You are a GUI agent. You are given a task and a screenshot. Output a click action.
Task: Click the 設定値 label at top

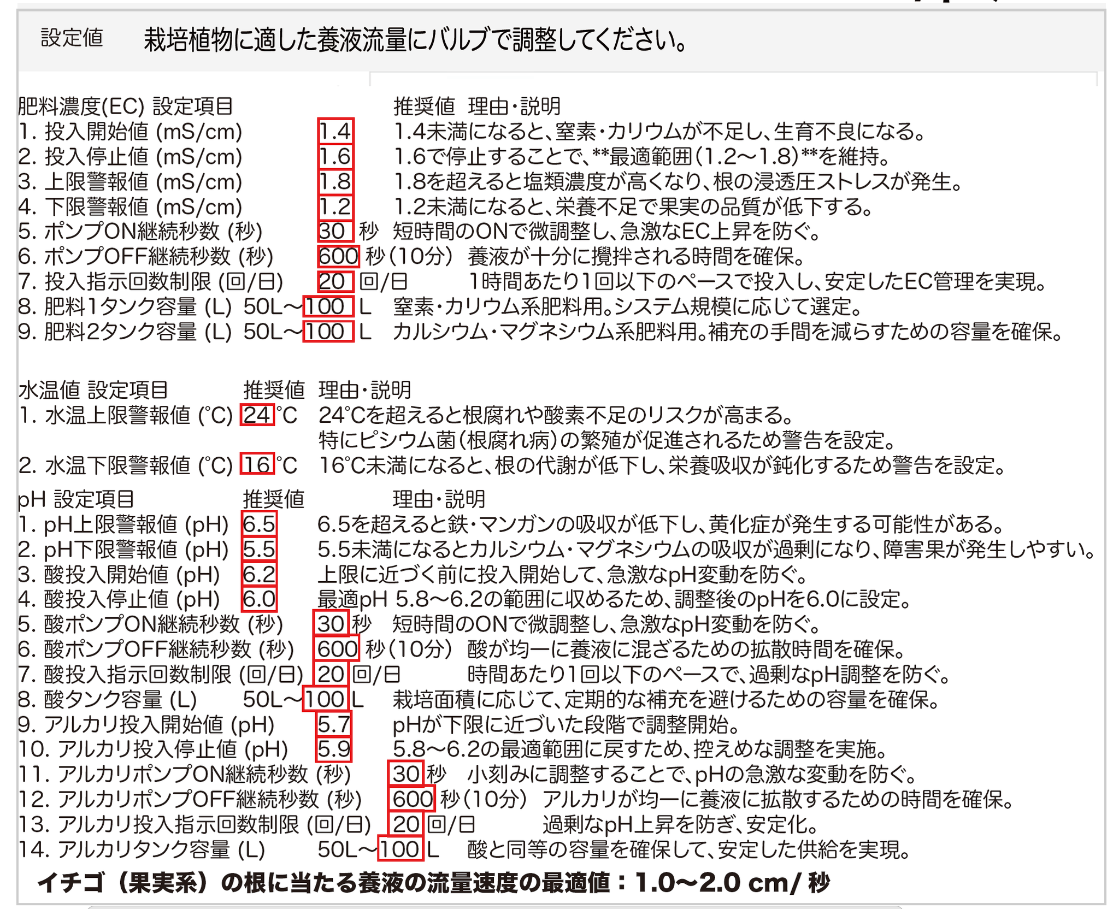click(72, 38)
